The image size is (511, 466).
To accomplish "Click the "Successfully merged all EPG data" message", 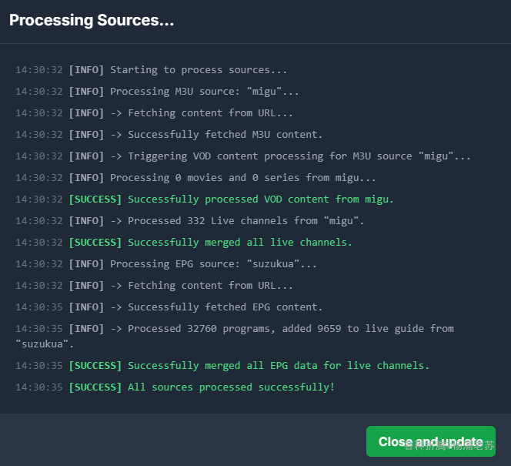I will [x=279, y=366].
